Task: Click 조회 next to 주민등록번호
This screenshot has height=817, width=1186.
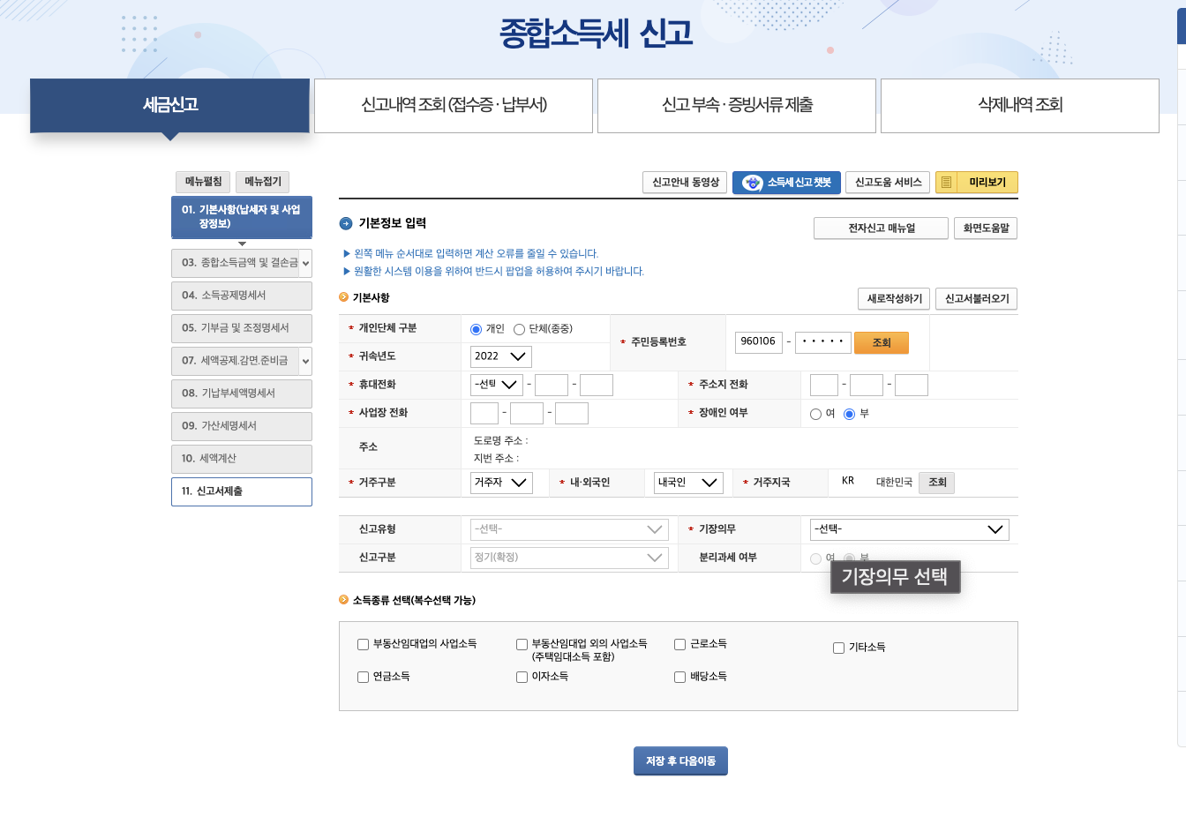Action: tap(881, 341)
